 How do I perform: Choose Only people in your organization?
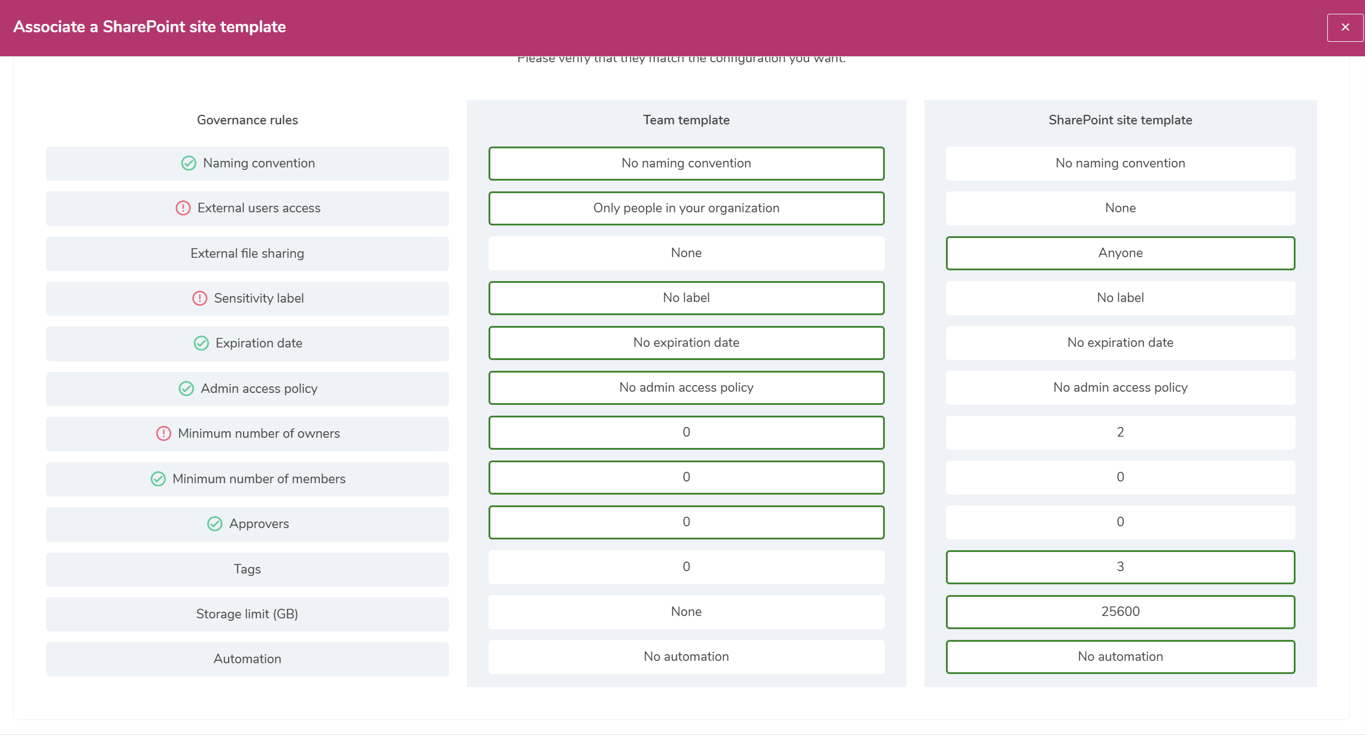pos(686,208)
